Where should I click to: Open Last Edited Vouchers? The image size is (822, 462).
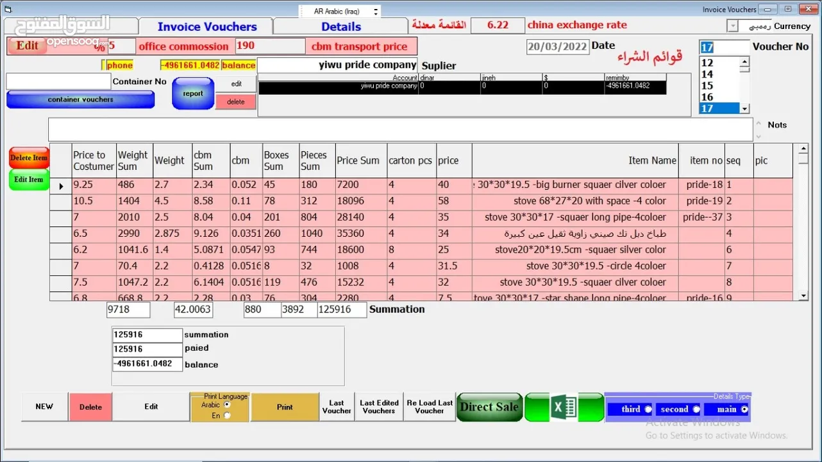[379, 407]
